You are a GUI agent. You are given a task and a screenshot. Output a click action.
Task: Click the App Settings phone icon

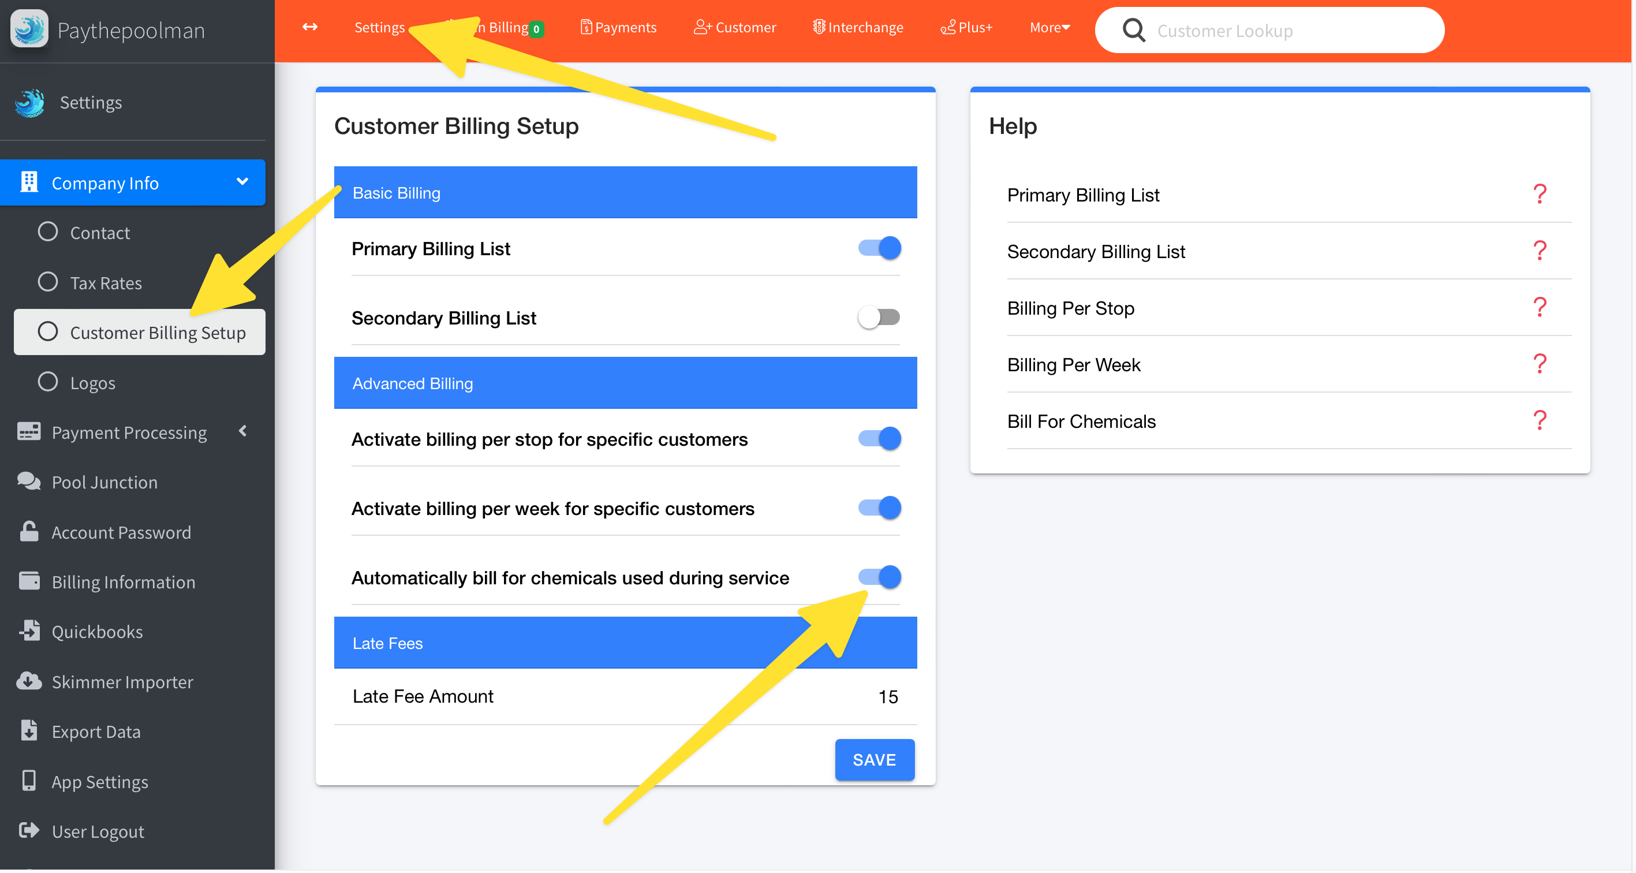tap(29, 781)
